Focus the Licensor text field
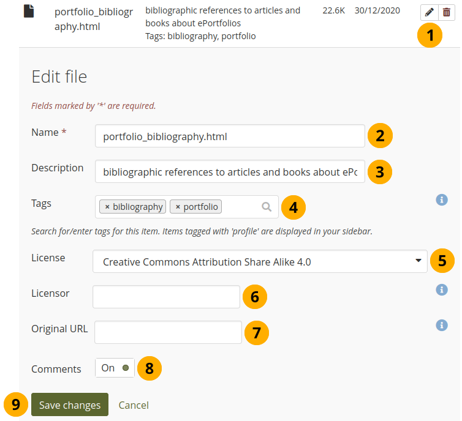The image size is (462, 421). click(x=166, y=297)
